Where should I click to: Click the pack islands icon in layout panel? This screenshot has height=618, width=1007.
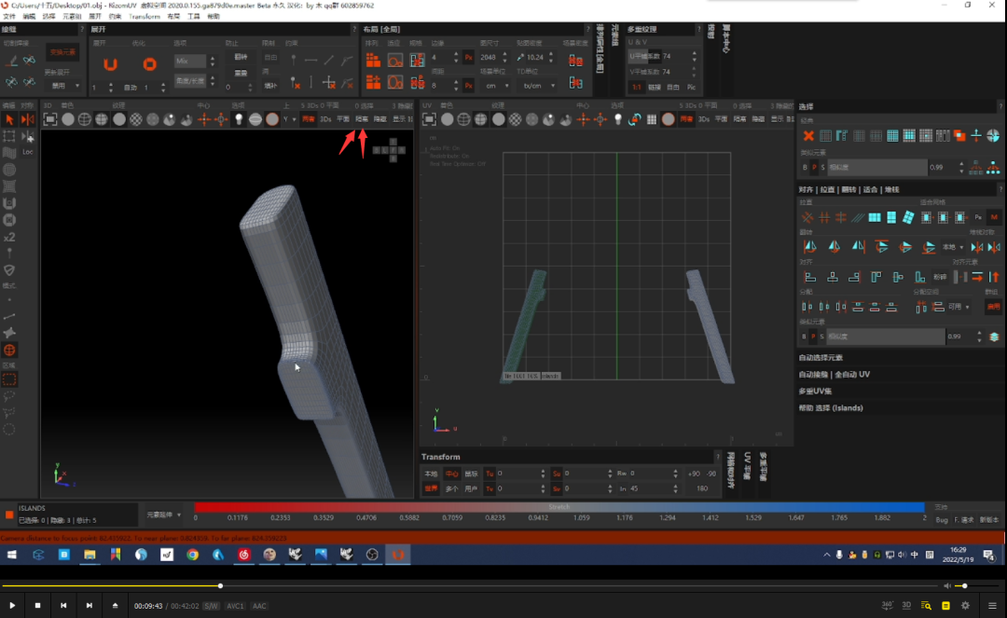(x=373, y=61)
